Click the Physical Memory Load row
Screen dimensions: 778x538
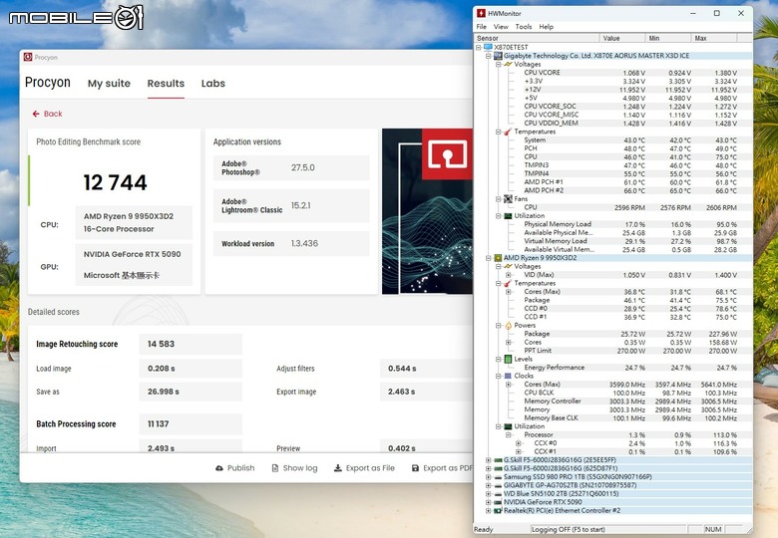coord(630,224)
